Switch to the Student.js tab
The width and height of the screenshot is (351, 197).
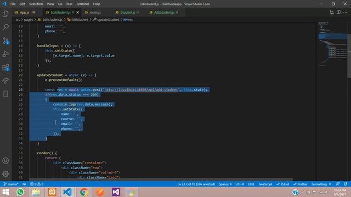128,12
